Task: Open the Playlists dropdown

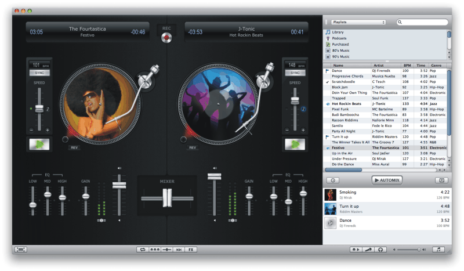Action: click(359, 22)
